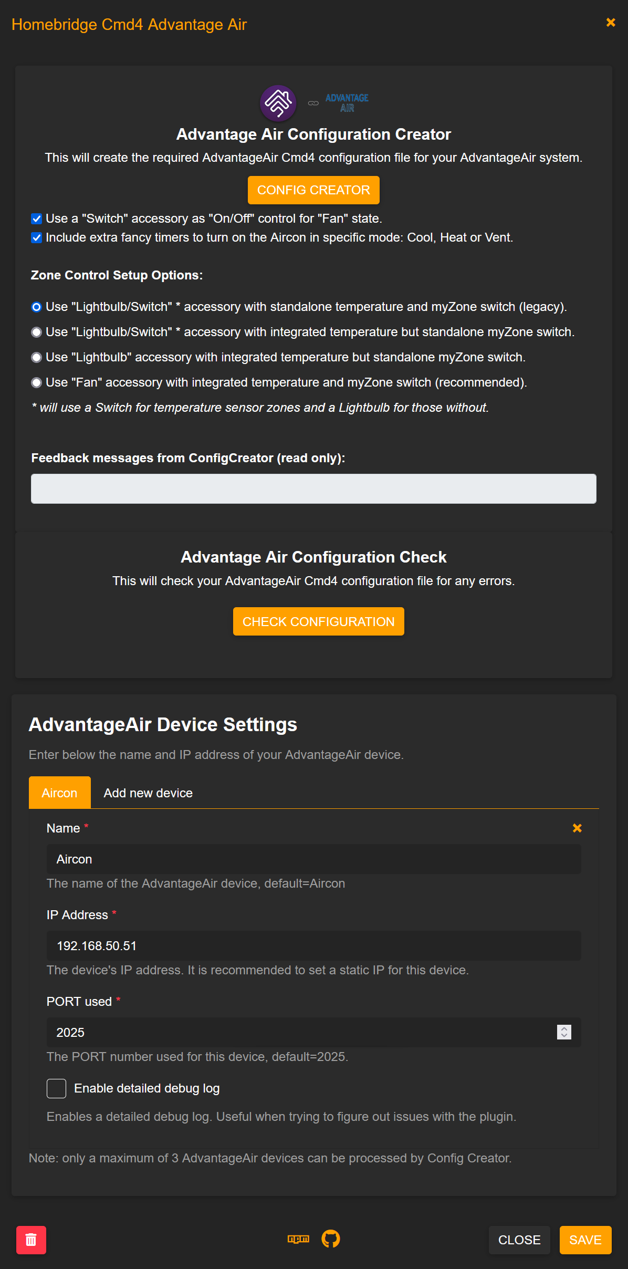The height and width of the screenshot is (1269, 628).
Task: Click the Name field containing Aircon
Action: point(313,859)
